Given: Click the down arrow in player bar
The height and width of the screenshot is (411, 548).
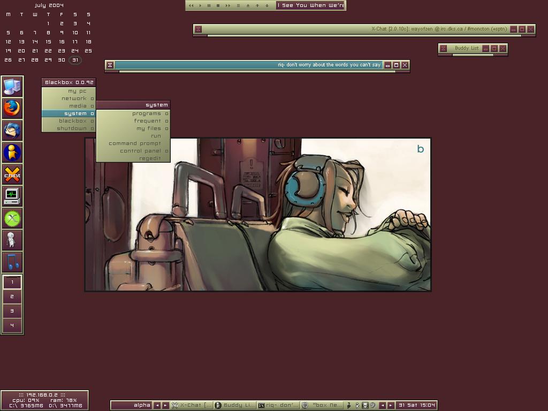Looking at the screenshot, I should click(x=267, y=5).
